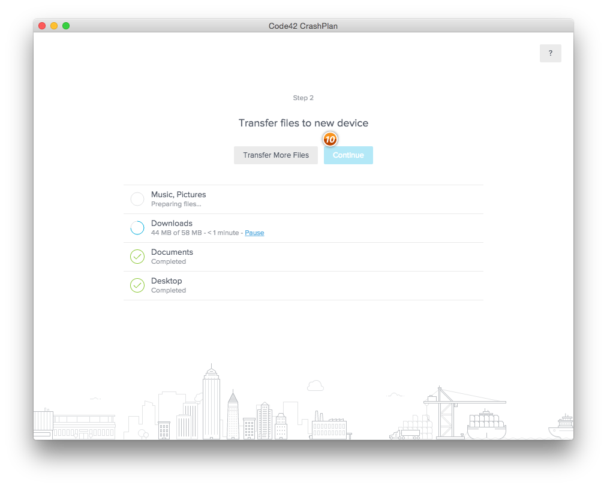Open help with the question mark button

click(x=550, y=53)
